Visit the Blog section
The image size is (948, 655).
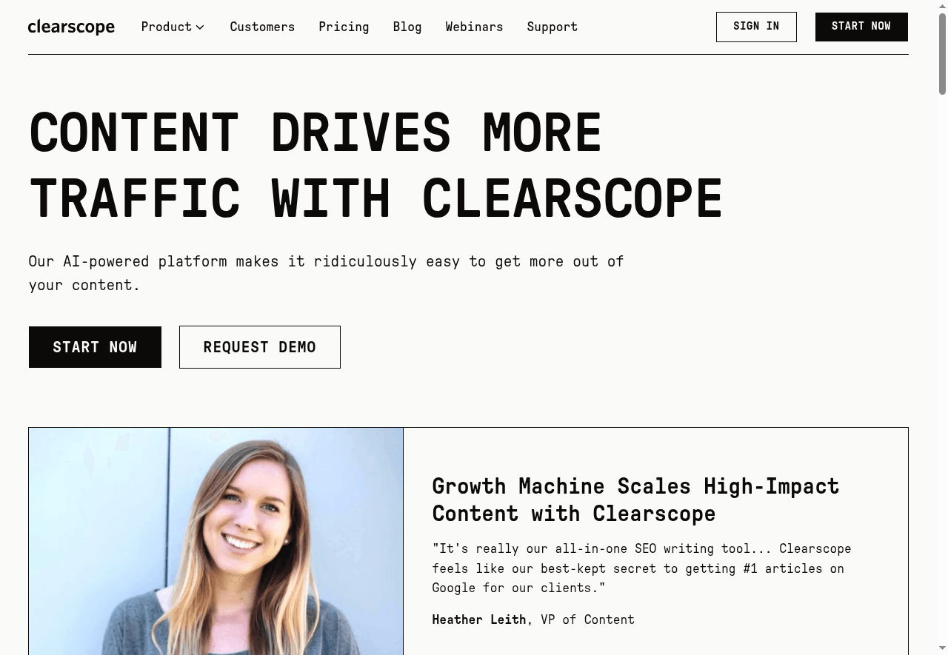(407, 27)
